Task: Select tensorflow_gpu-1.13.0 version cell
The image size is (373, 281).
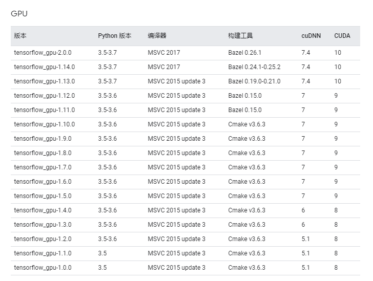Action: [x=45, y=81]
